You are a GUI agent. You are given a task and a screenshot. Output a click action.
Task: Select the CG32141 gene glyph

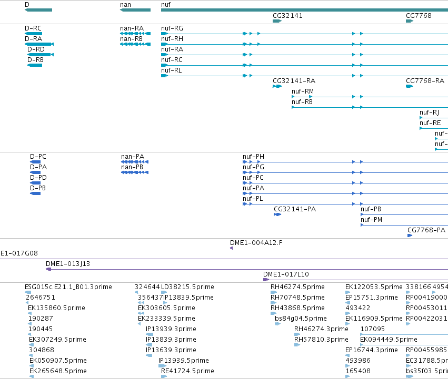[x=277, y=21]
